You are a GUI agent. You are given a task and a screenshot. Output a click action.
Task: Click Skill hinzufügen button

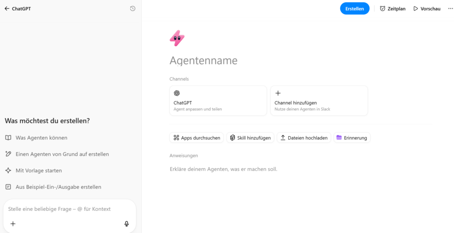[250, 138]
